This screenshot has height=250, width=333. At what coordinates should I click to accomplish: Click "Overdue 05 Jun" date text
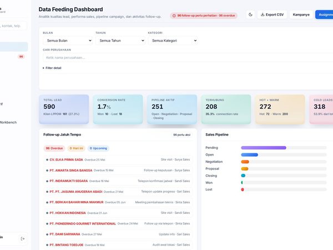click(115, 202)
